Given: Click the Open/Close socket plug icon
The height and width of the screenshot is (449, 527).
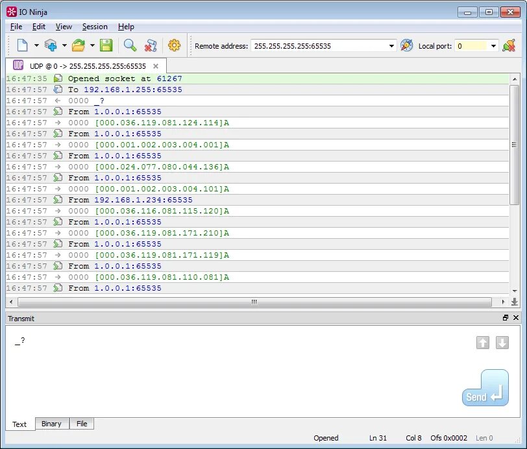Looking at the screenshot, I should (509, 45).
